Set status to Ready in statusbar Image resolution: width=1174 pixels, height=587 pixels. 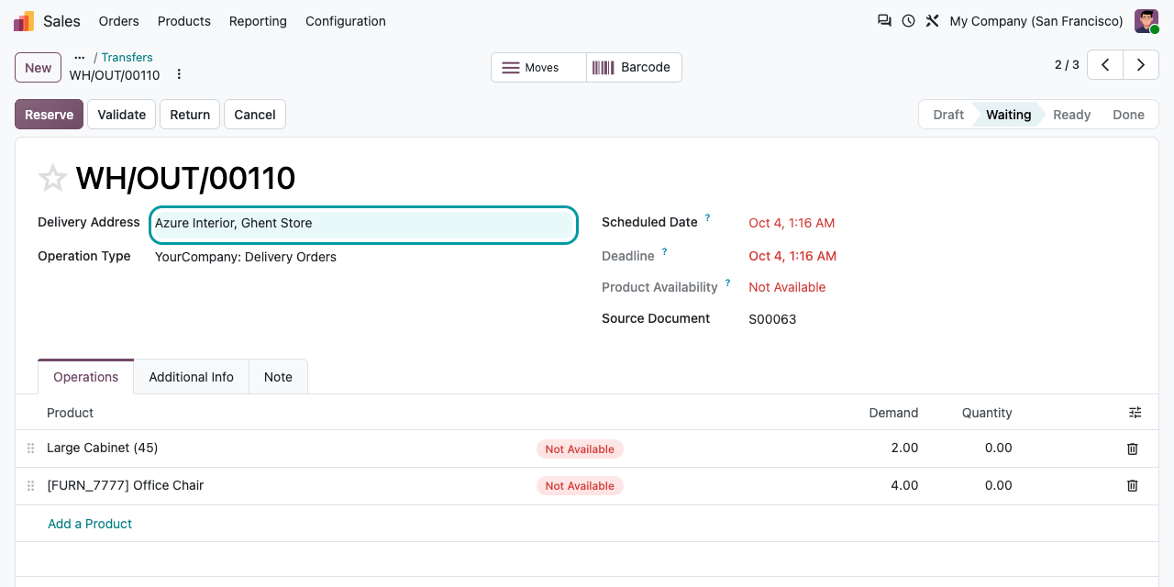pyautogui.click(x=1071, y=115)
